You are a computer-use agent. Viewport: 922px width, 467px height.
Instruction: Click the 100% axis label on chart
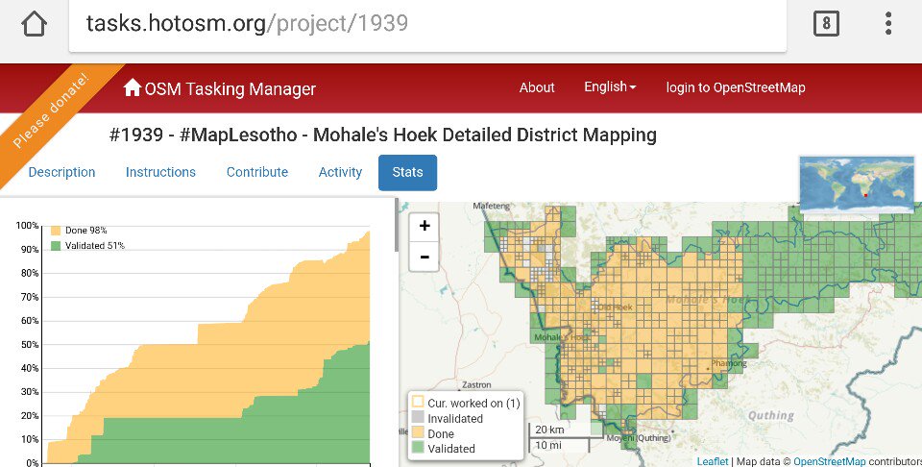[27, 226]
